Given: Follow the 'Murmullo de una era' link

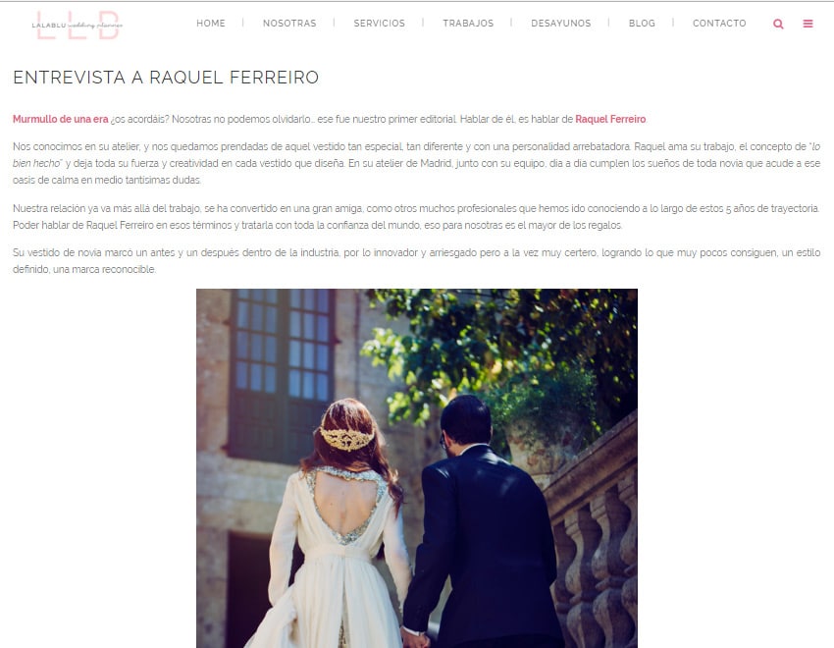Looking at the screenshot, I should 61,119.
